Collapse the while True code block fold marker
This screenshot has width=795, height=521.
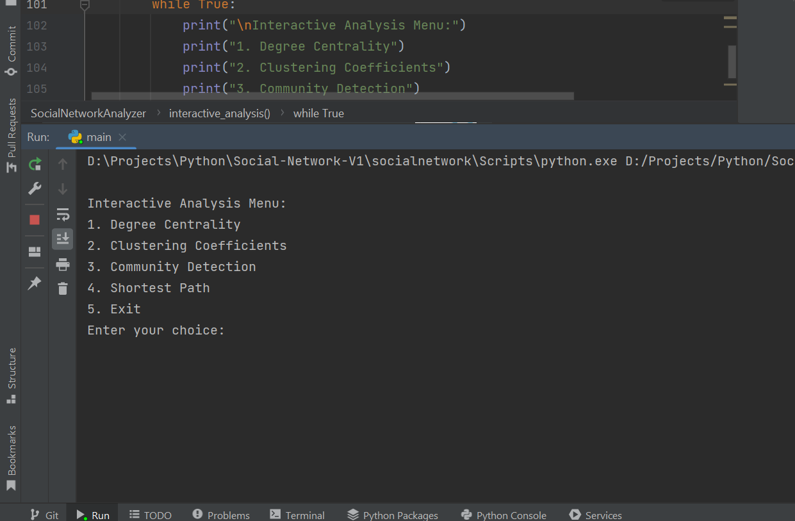click(85, 5)
